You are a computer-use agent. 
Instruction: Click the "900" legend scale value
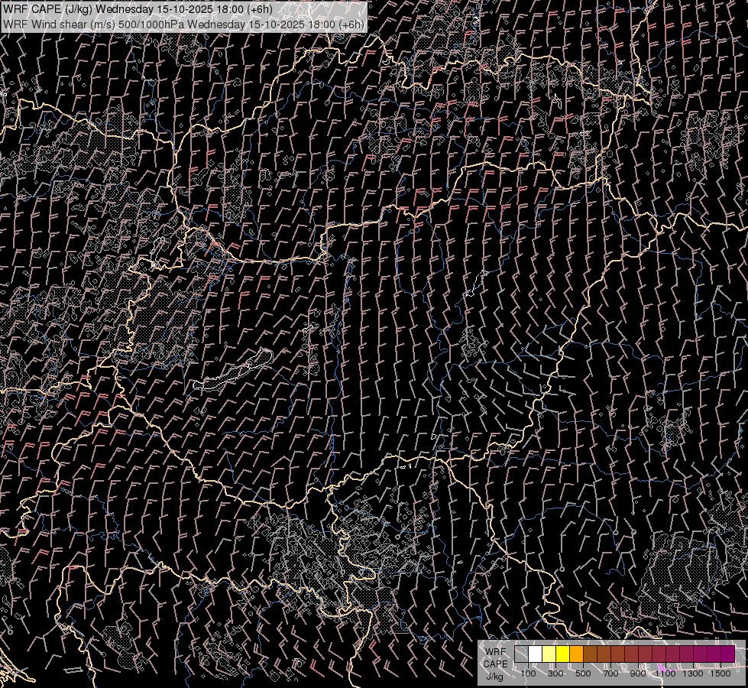638,673
